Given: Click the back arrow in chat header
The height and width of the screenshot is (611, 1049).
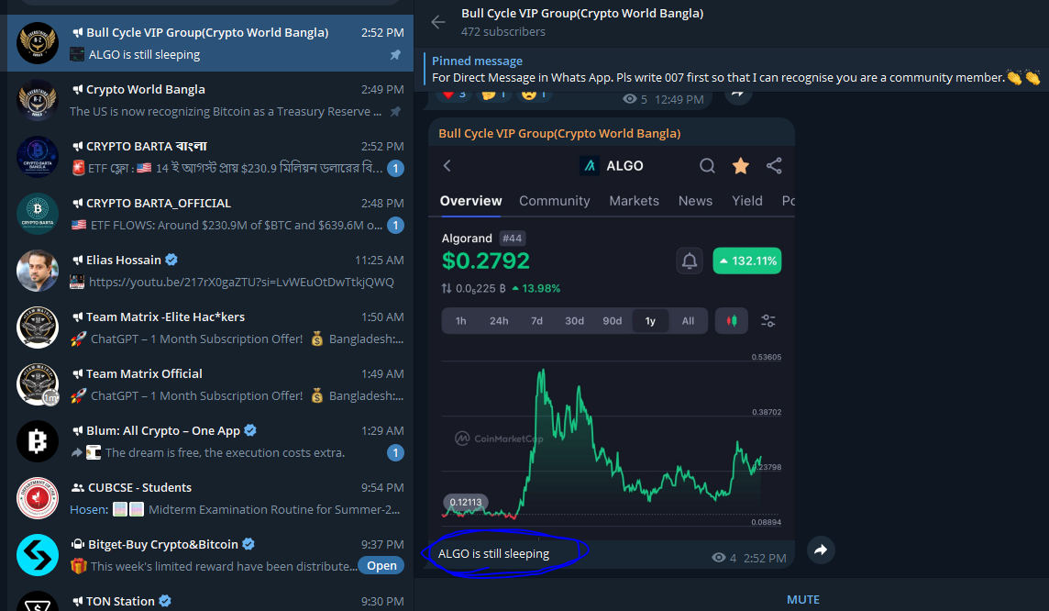Looking at the screenshot, I should point(438,22).
